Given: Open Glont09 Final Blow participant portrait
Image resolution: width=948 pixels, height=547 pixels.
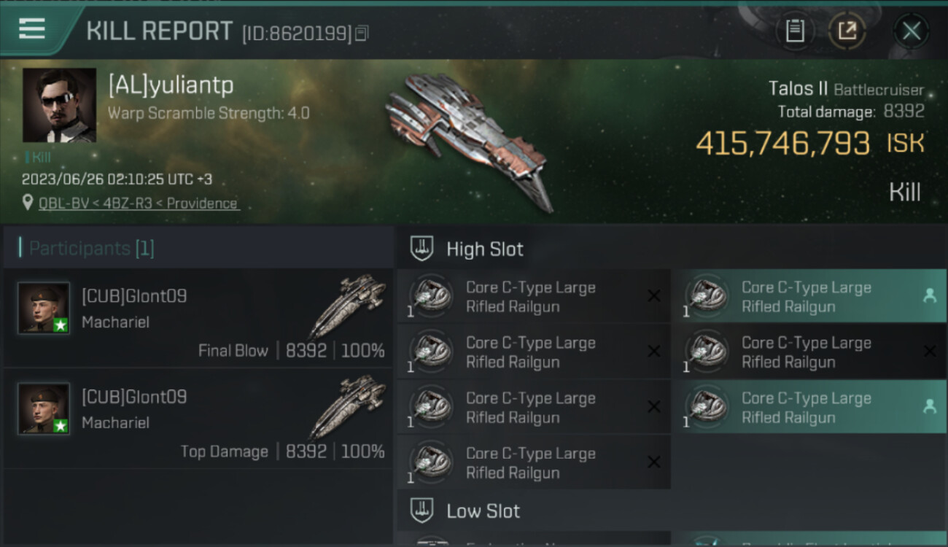Looking at the screenshot, I should click(44, 308).
